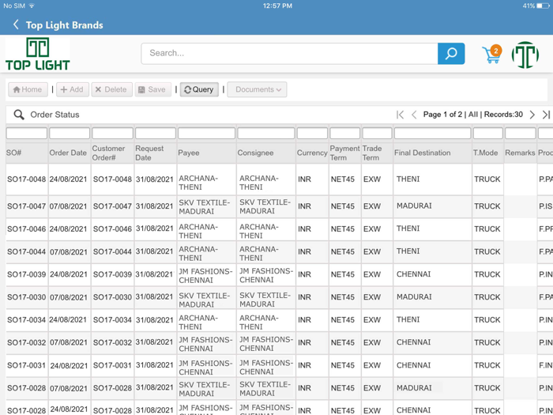The height and width of the screenshot is (415, 553).
Task: Jump to last page arrow
Action: [546, 115]
